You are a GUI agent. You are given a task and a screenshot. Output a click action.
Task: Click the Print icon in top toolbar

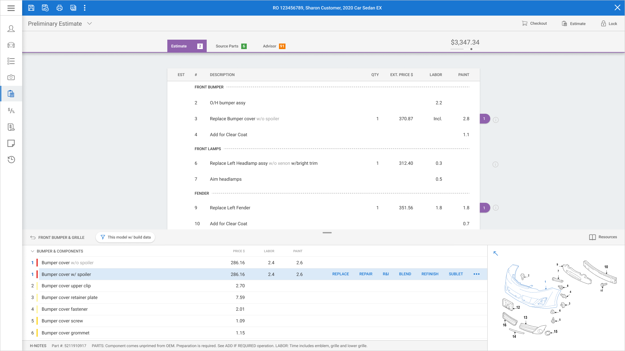[x=59, y=8]
